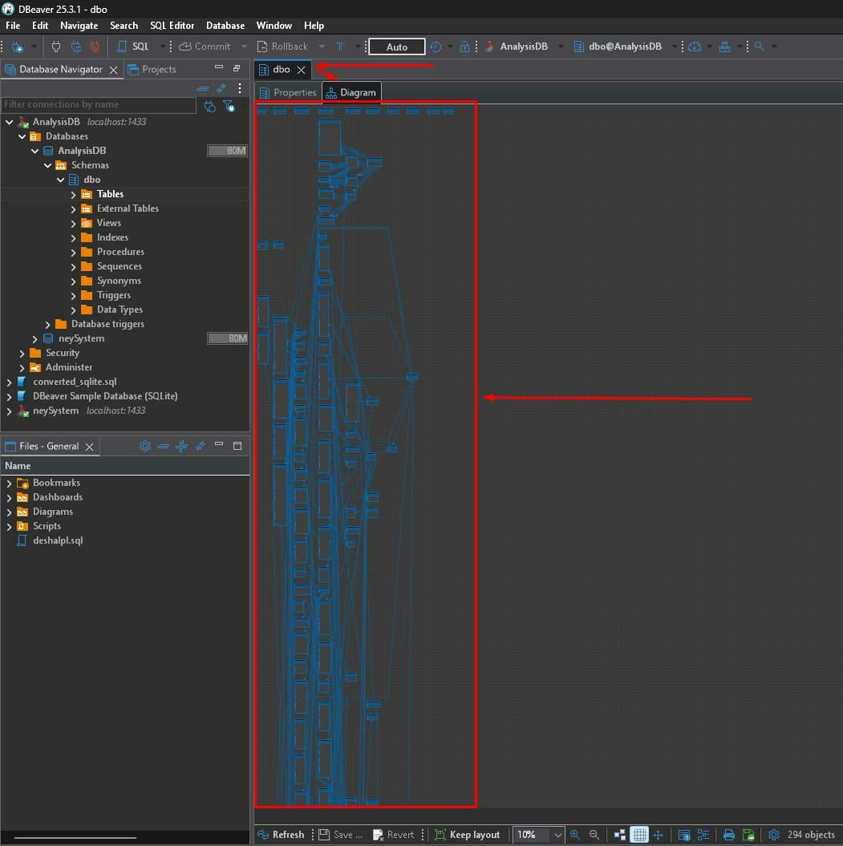
Task: Zoom in using the magnifier icon
Action: point(575,835)
